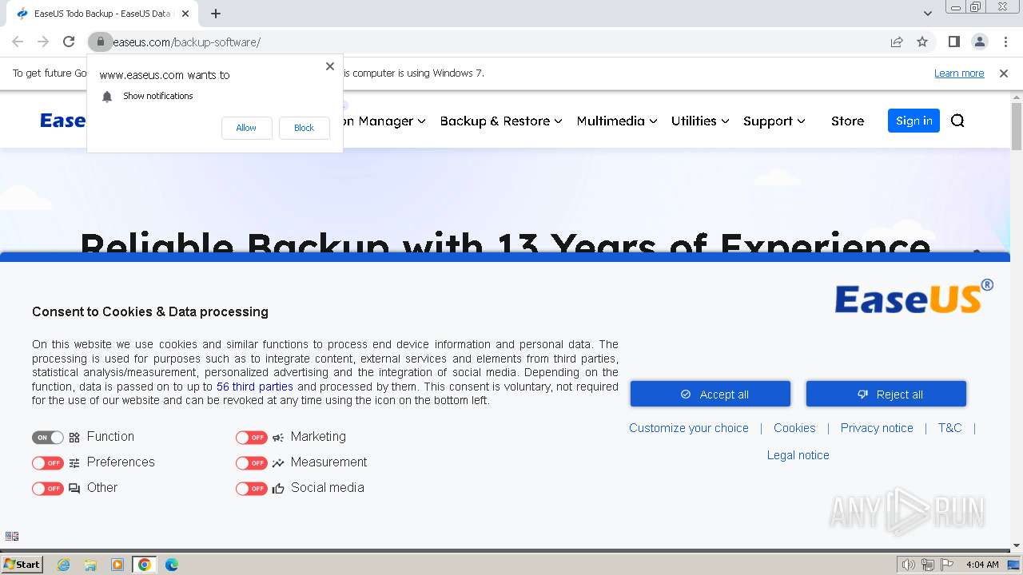Click the page vertical scrollbar thumb
Image resolution: width=1023 pixels, height=575 pixels.
1017,125
